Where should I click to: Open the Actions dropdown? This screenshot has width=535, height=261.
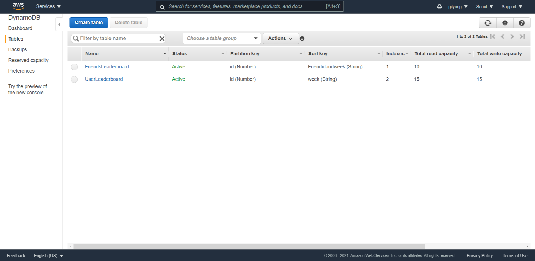click(x=280, y=38)
